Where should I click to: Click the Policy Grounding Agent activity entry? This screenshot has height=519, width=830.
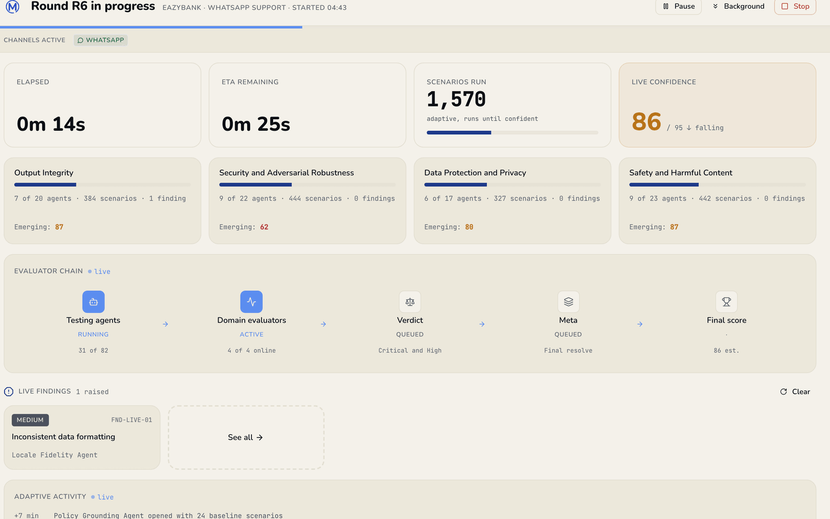tap(168, 515)
